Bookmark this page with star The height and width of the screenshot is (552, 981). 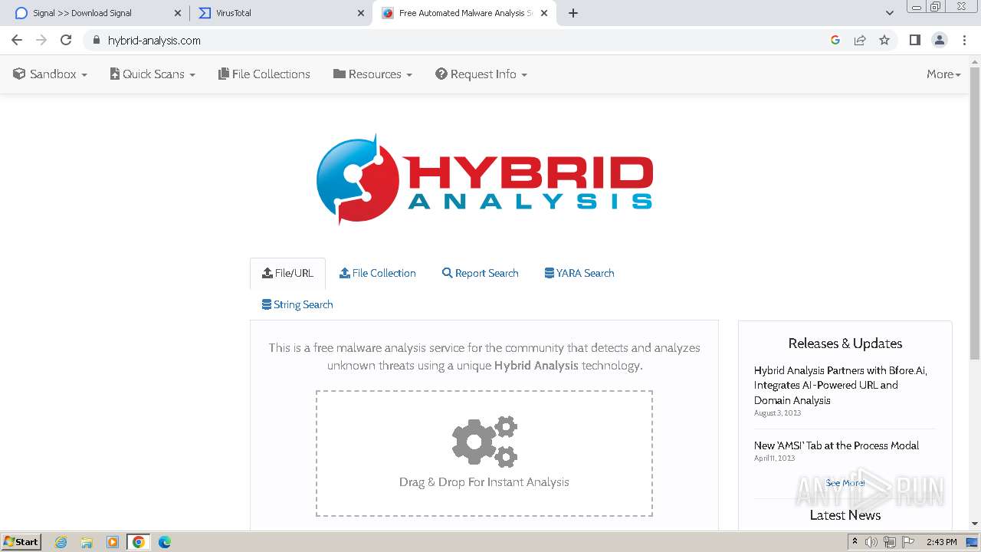pyautogui.click(x=884, y=40)
